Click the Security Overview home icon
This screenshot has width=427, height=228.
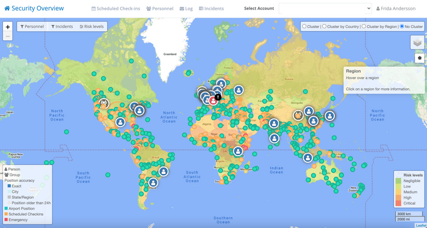(7, 9)
